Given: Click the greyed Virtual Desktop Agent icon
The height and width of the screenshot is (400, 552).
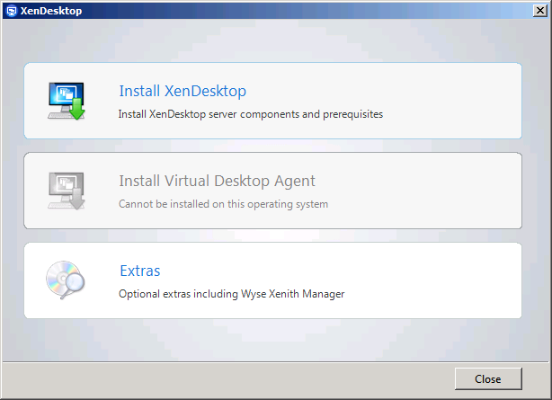Looking at the screenshot, I should (67, 191).
